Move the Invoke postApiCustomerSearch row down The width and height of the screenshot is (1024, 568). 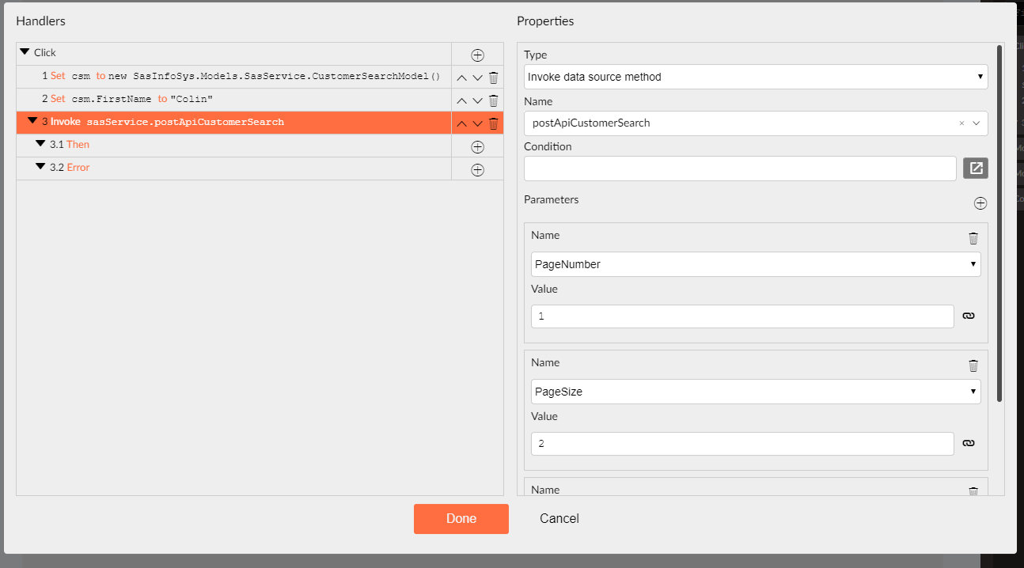[477, 123]
